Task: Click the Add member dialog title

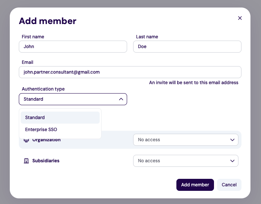Action: pyautogui.click(x=47, y=21)
